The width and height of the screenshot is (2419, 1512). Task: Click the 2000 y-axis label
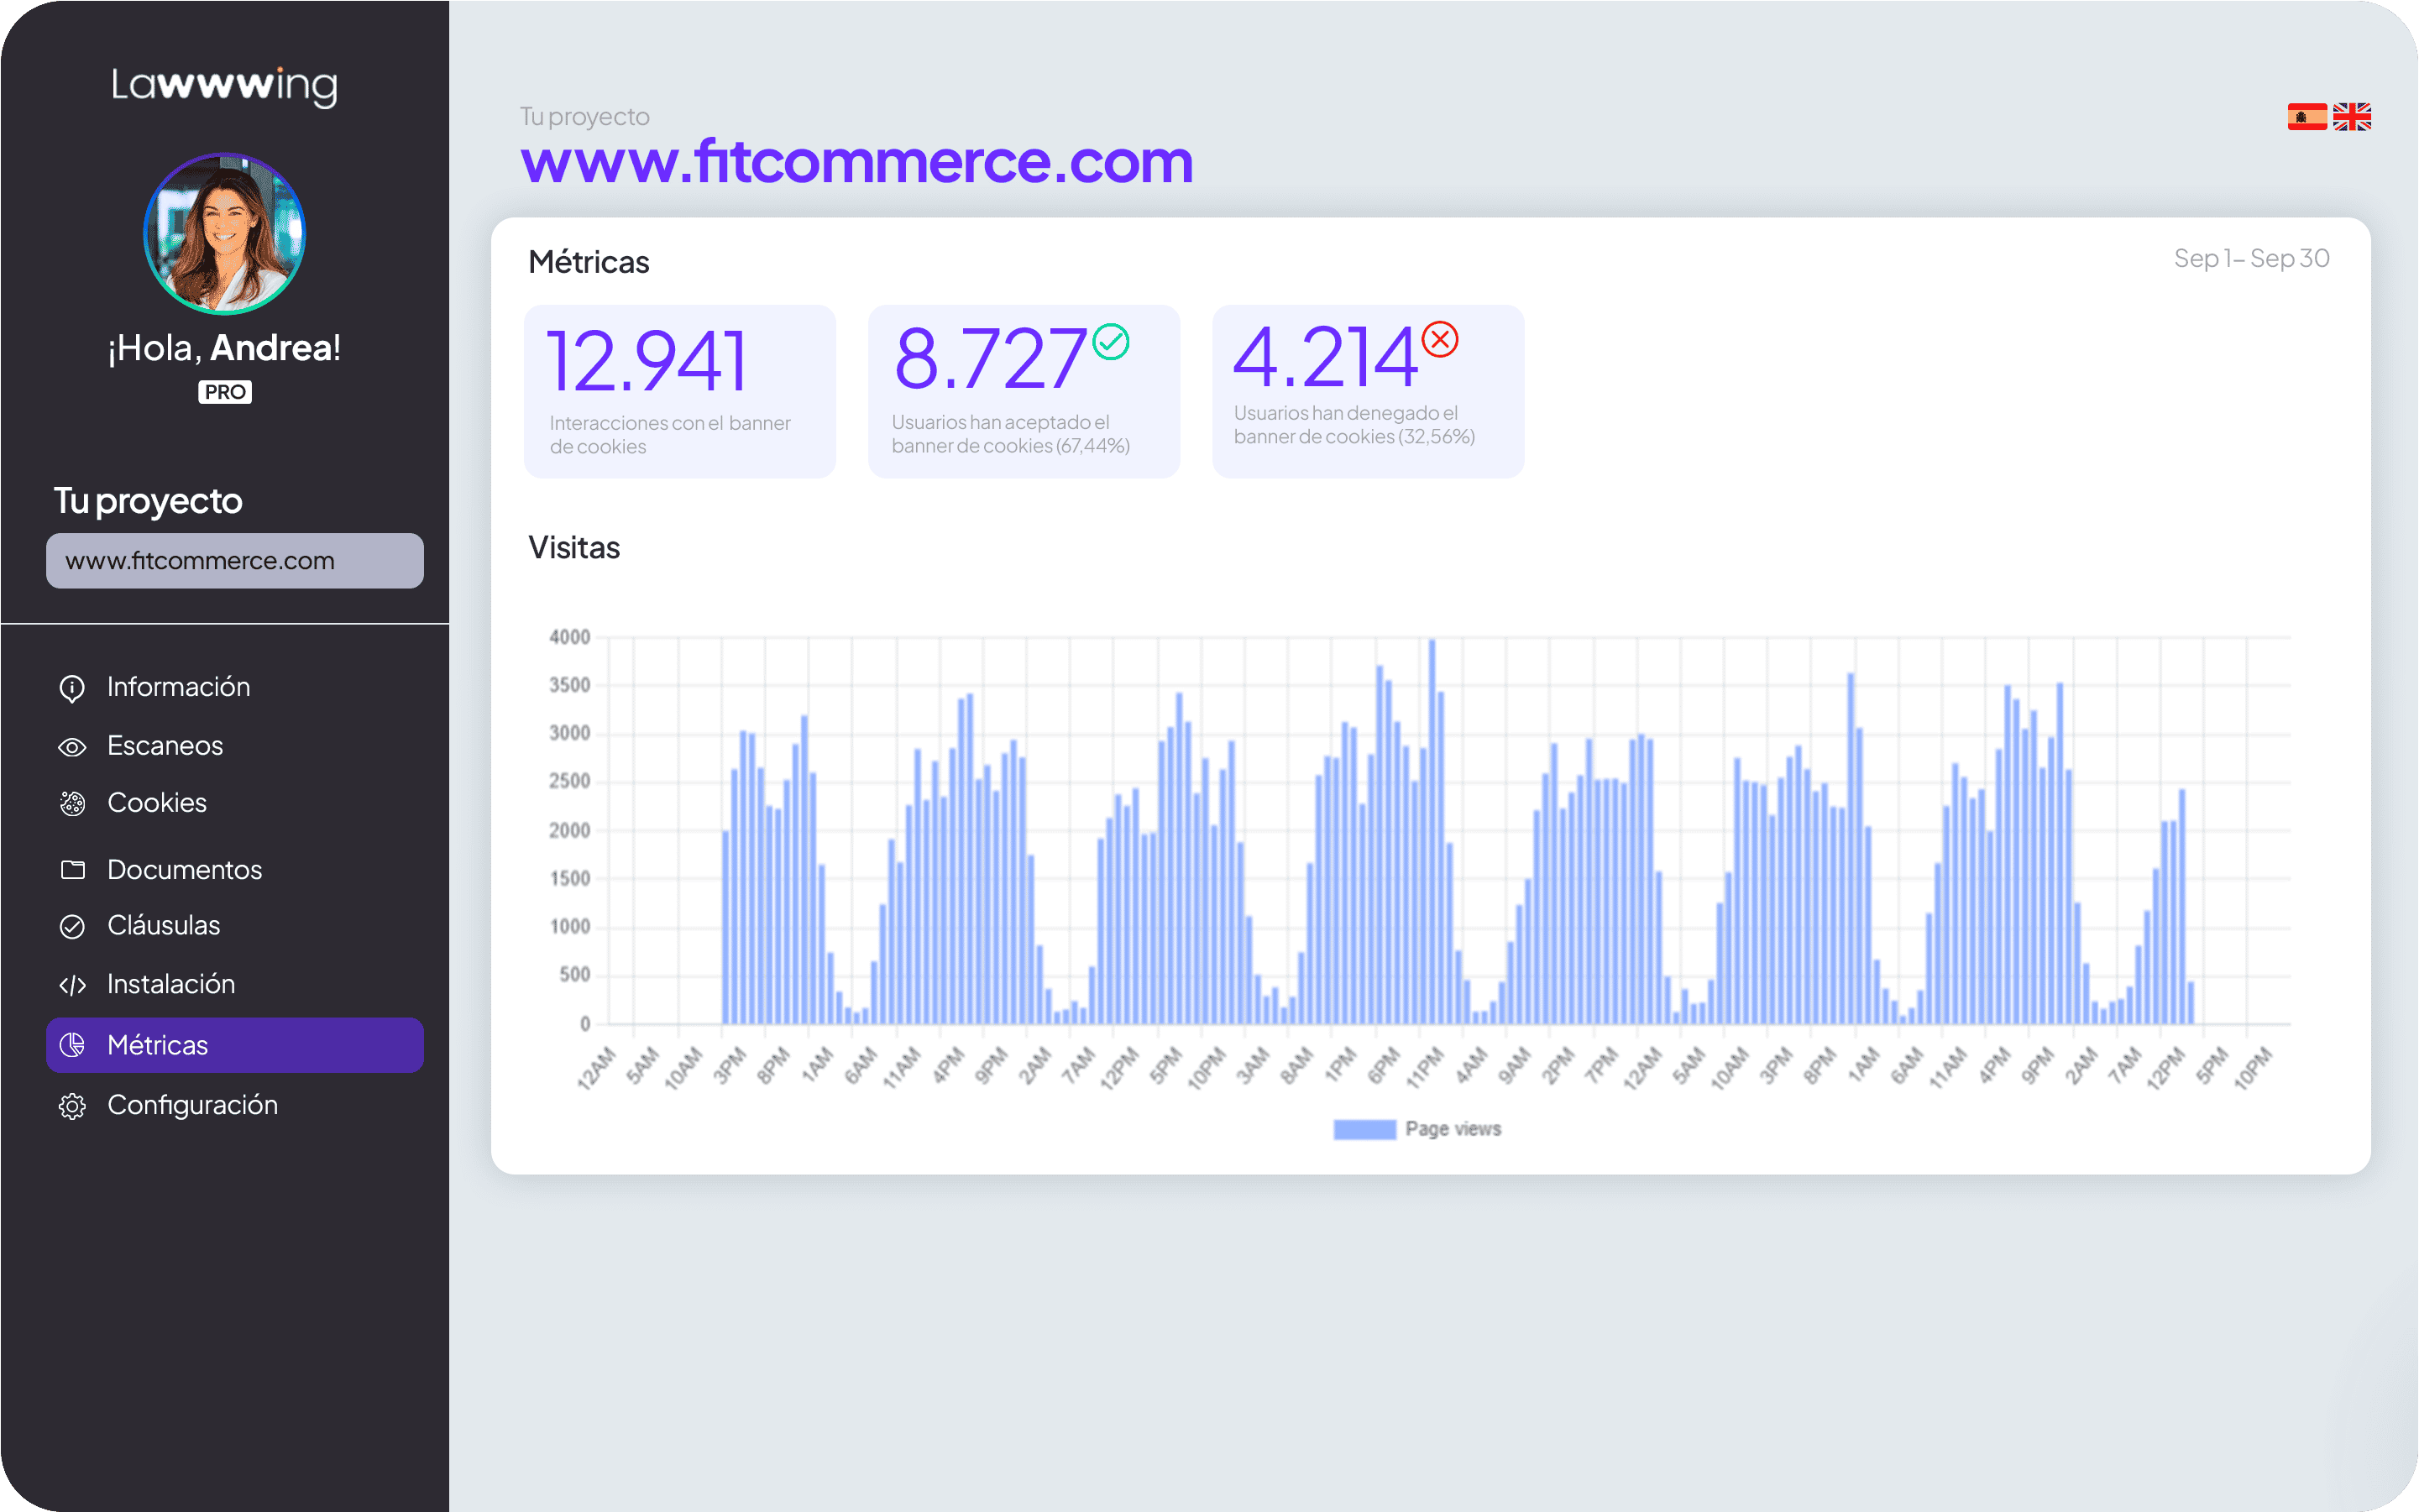point(570,830)
